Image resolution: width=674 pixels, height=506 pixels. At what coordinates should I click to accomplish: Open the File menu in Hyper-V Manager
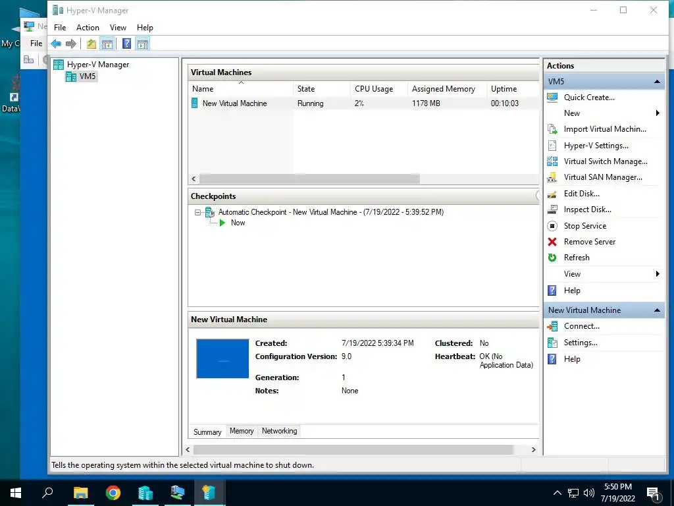pos(60,28)
